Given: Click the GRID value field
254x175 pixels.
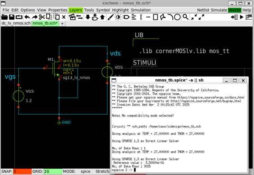Looking at the screenshot, I should [x=53, y=171].
